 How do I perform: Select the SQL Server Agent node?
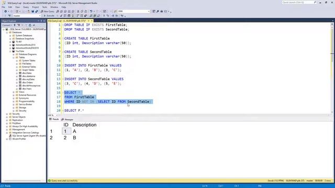pos(29,136)
